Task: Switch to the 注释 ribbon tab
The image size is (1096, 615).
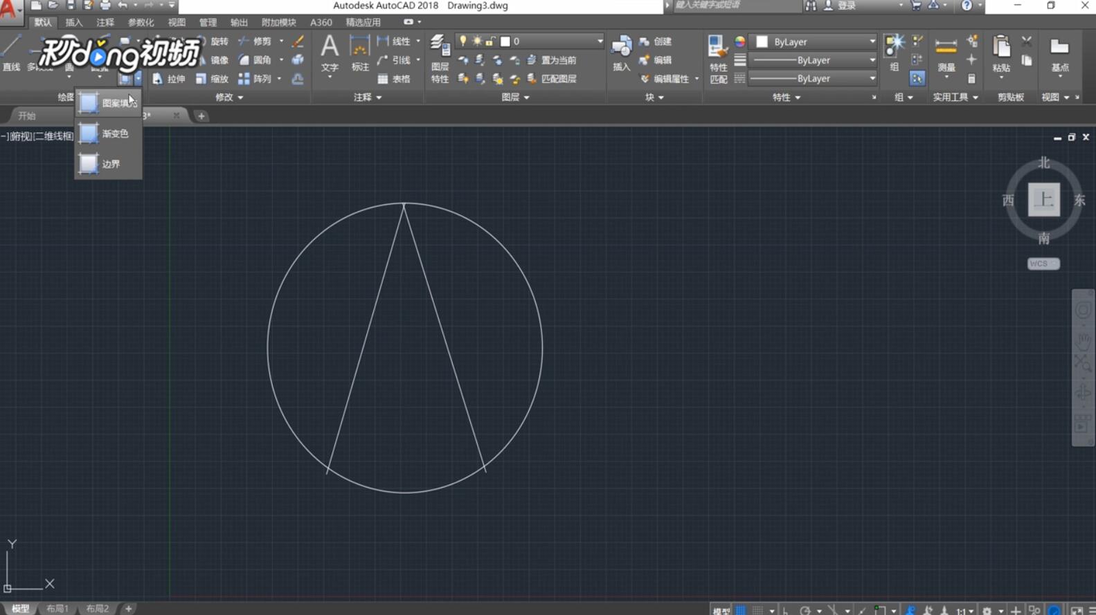Action: tap(105, 22)
